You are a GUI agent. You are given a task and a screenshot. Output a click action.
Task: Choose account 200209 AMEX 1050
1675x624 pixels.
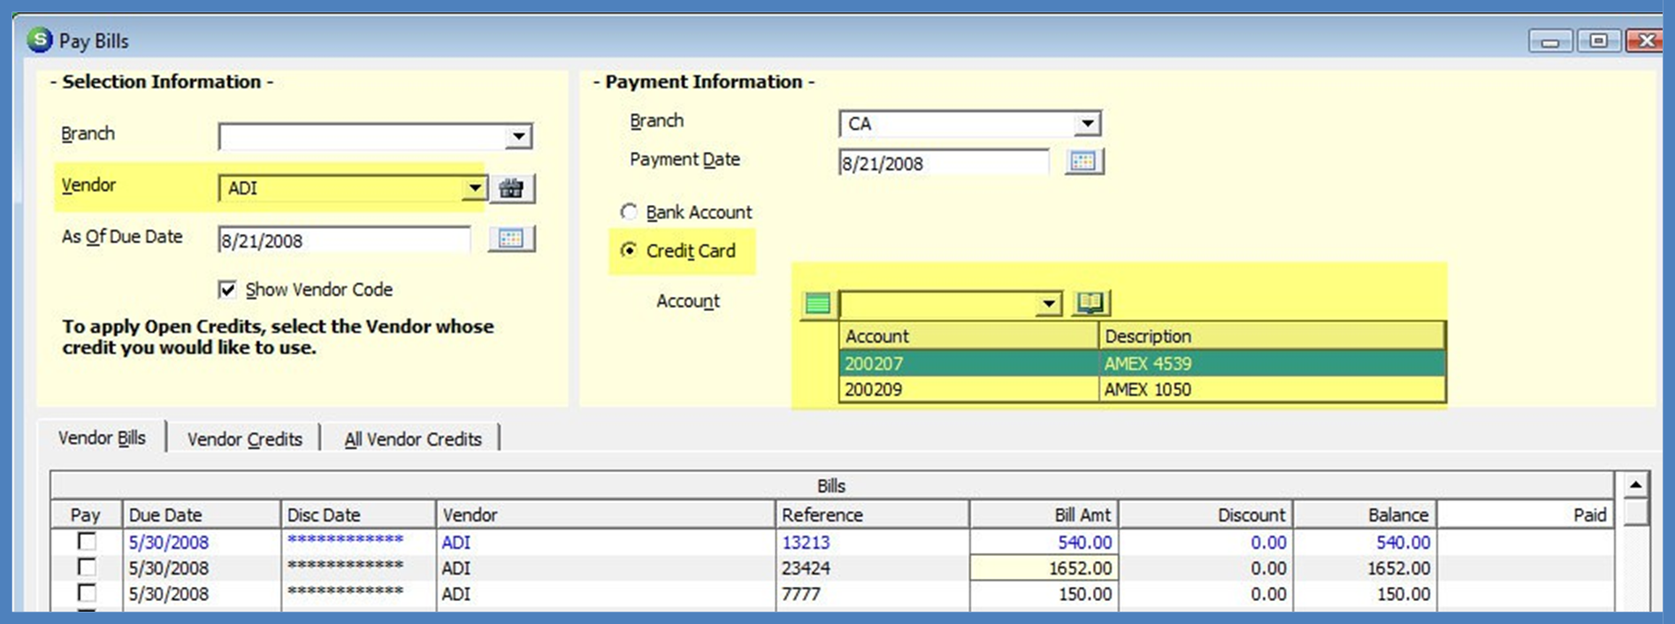click(x=1143, y=389)
